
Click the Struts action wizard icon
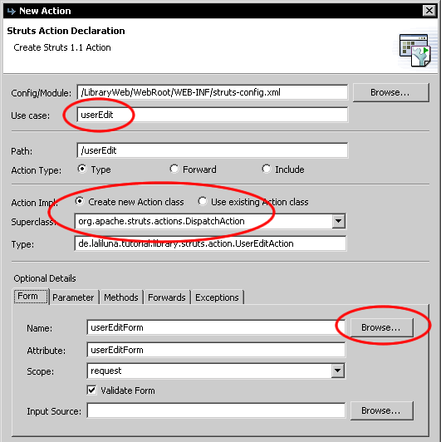coord(414,50)
